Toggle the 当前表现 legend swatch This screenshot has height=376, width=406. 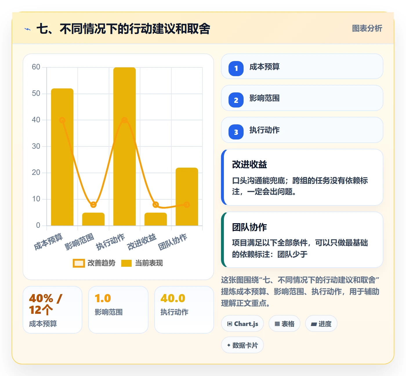(x=126, y=263)
